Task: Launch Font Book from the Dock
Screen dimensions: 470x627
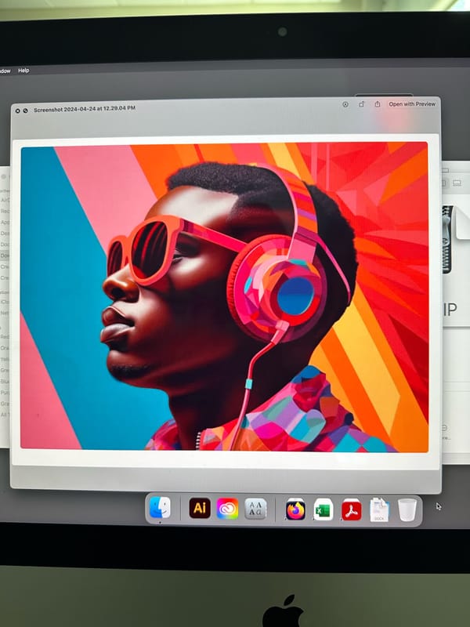Action: pyautogui.click(x=255, y=509)
